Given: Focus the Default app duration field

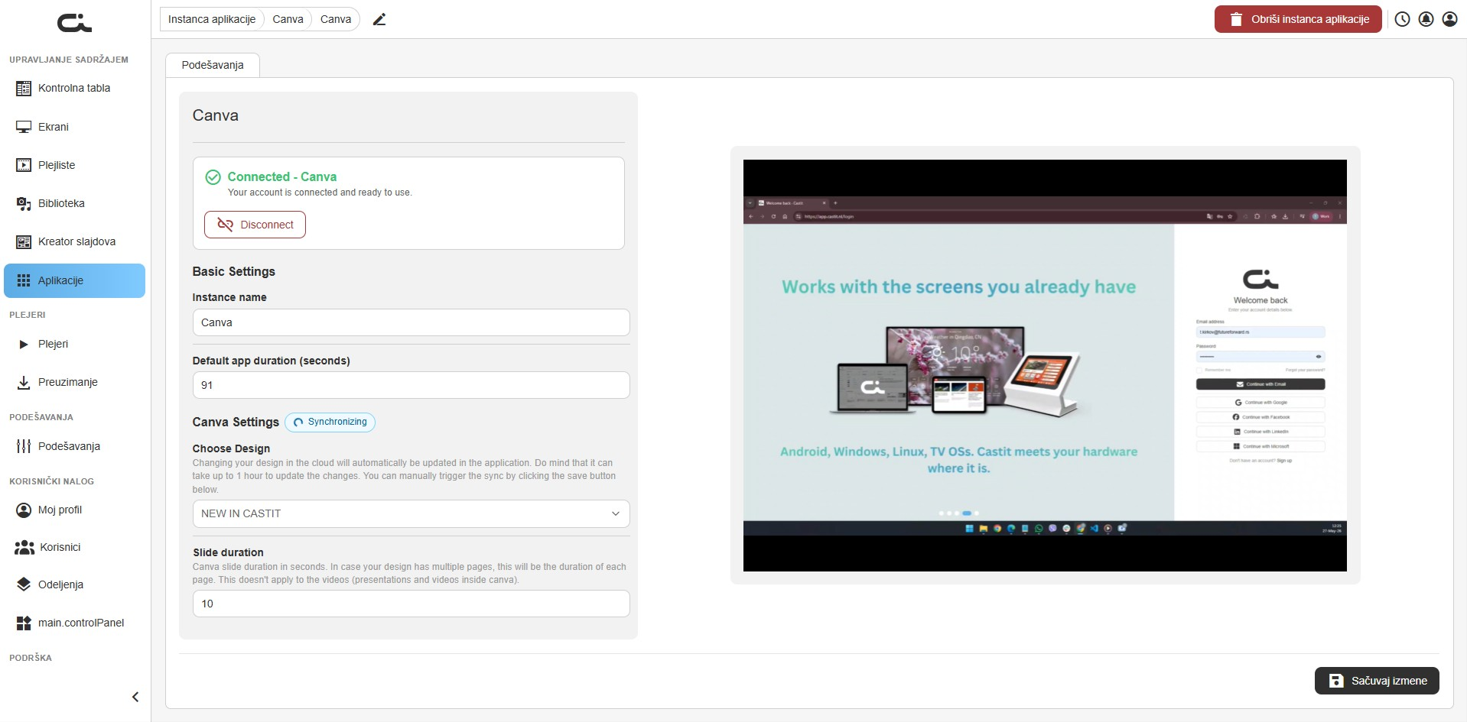Looking at the screenshot, I should (411, 385).
